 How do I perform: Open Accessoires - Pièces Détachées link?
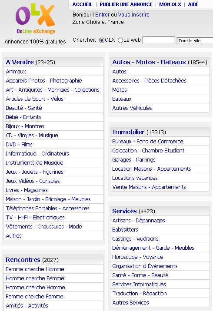[x=149, y=80]
